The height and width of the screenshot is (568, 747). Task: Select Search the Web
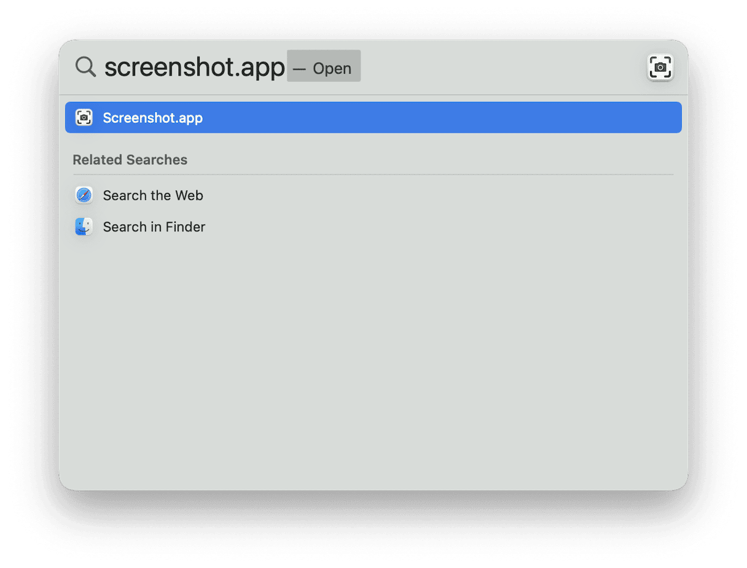coord(153,195)
